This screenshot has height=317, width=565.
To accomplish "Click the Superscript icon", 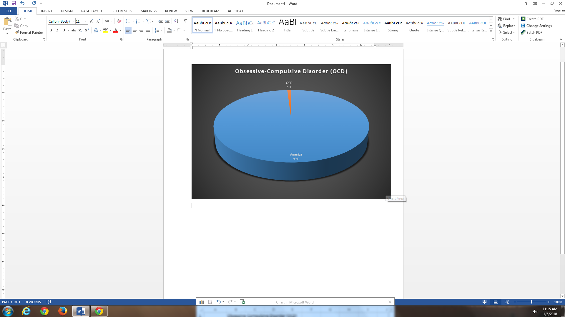I will click(87, 30).
